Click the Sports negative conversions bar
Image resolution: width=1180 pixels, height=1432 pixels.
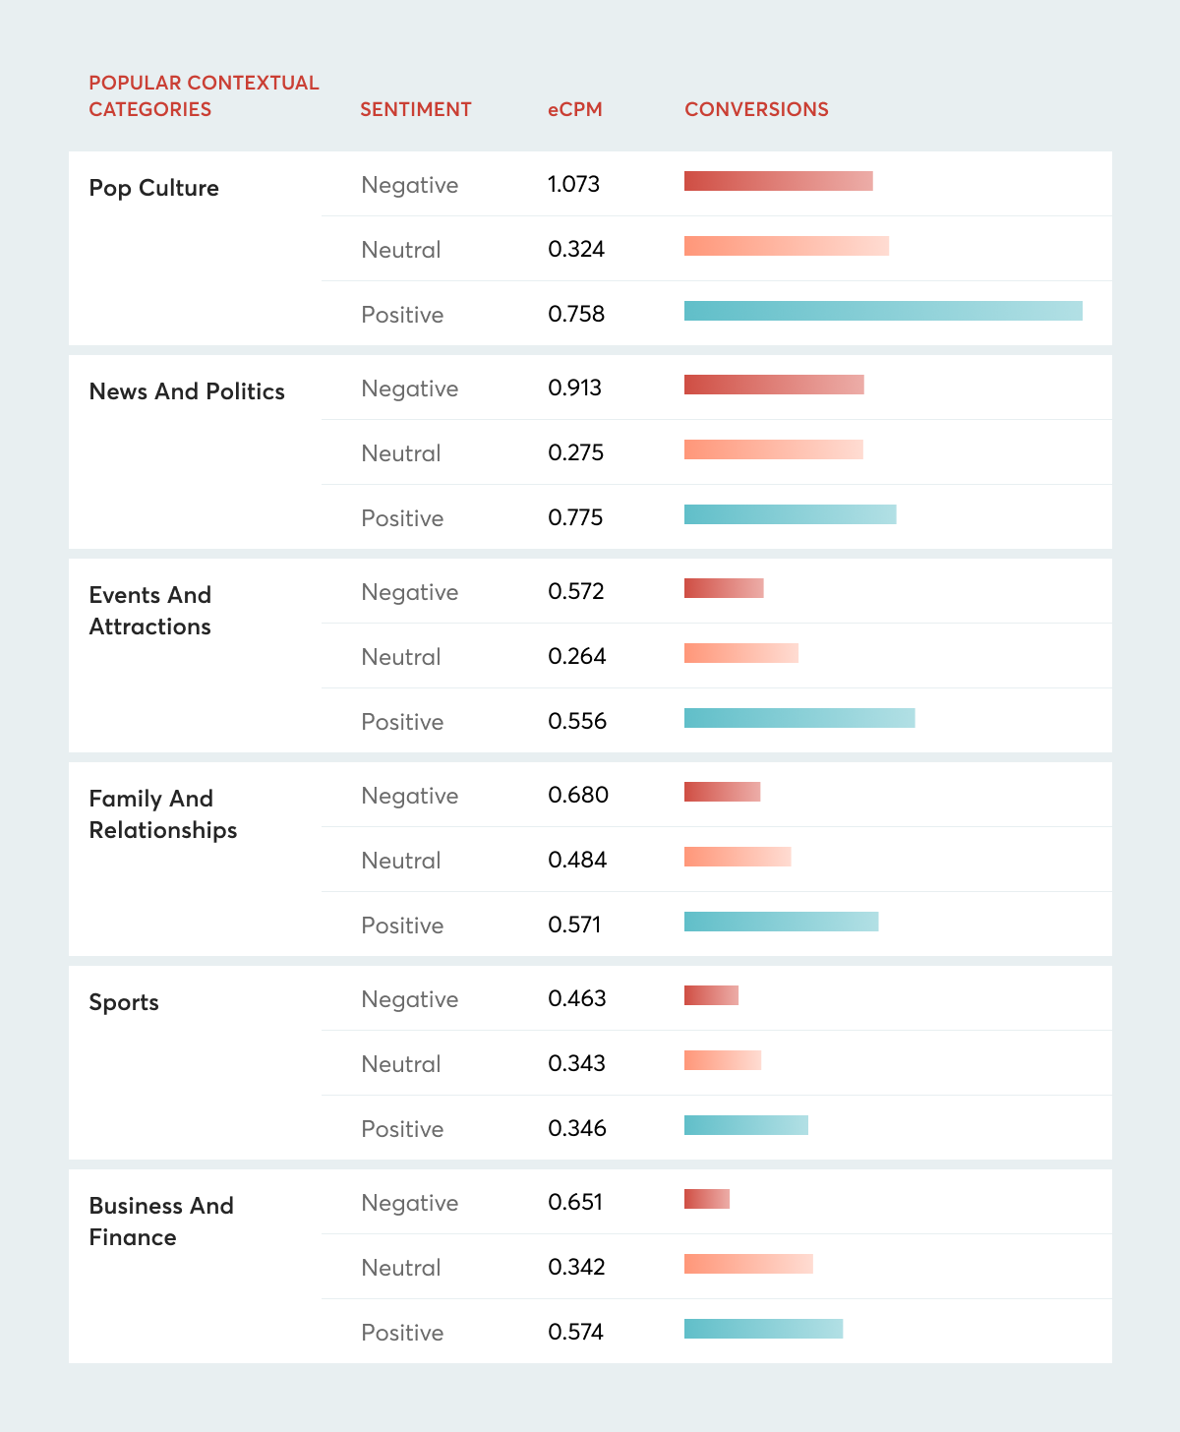712,995
